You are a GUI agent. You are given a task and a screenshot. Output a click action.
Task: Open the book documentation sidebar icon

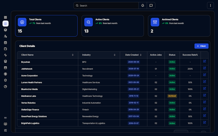pyautogui.click(x=5, y=124)
